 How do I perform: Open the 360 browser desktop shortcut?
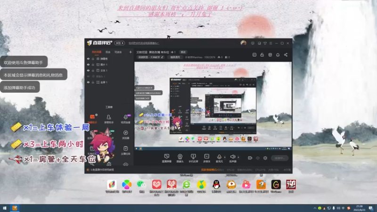pos(187,188)
